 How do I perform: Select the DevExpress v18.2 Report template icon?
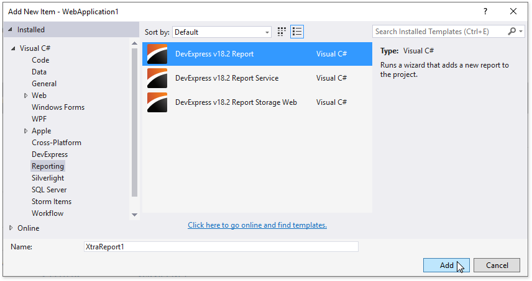tap(157, 54)
